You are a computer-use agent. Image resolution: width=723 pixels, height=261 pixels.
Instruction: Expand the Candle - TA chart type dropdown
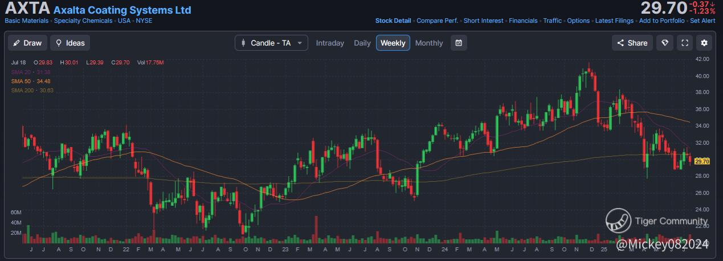(x=271, y=43)
